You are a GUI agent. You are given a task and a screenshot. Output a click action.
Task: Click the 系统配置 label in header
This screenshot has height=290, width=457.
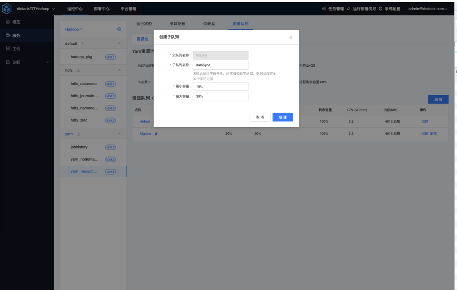point(392,9)
